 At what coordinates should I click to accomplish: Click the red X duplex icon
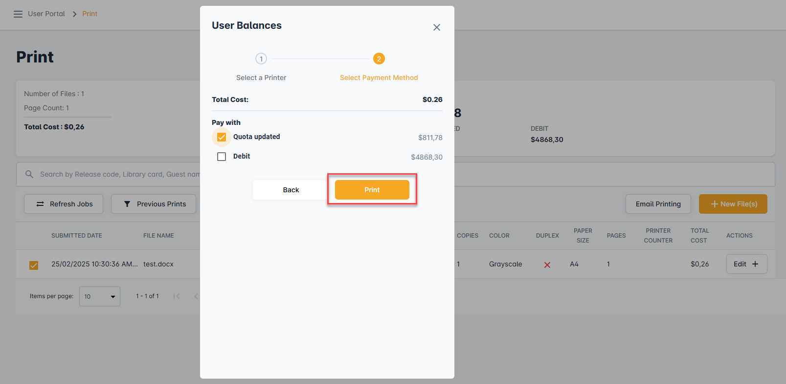pyautogui.click(x=547, y=265)
